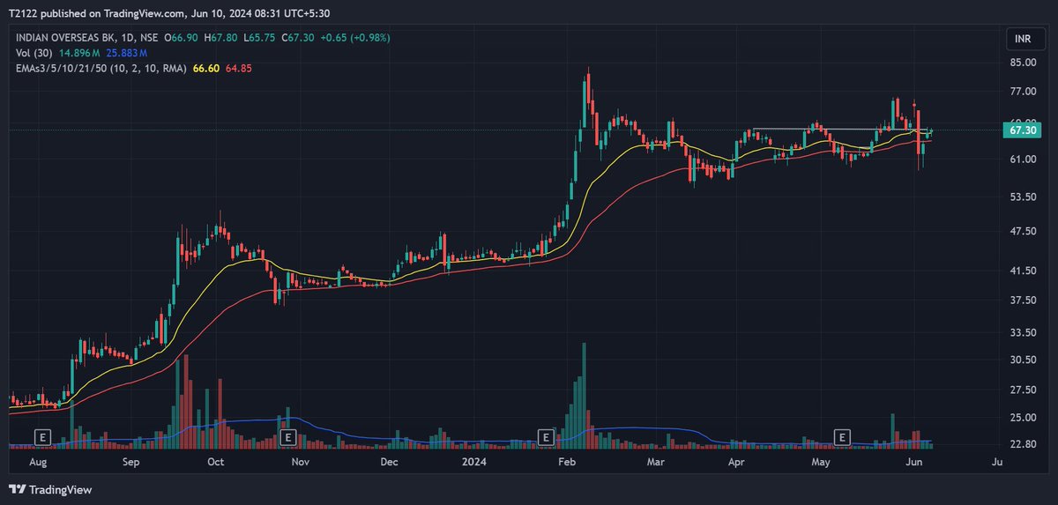Click the open price O66.90

(180, 38)
